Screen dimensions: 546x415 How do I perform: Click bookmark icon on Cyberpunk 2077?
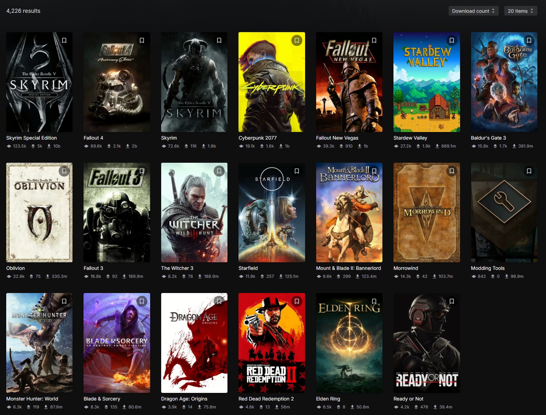[297, 40]
